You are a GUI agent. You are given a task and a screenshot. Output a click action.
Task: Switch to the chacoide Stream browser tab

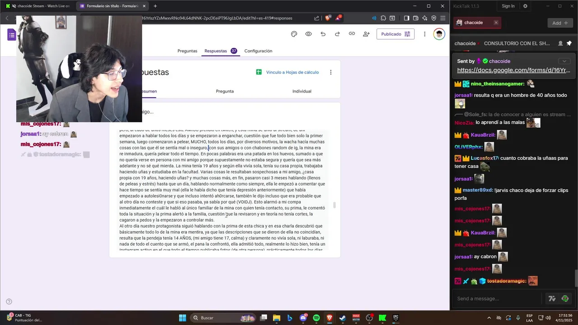(37, 6)
